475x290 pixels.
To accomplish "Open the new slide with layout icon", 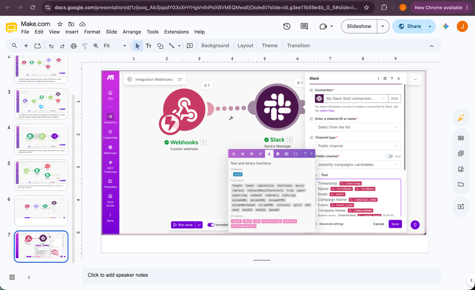I will 38,46.
